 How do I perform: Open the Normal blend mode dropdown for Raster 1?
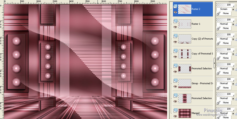click(233, 24)
